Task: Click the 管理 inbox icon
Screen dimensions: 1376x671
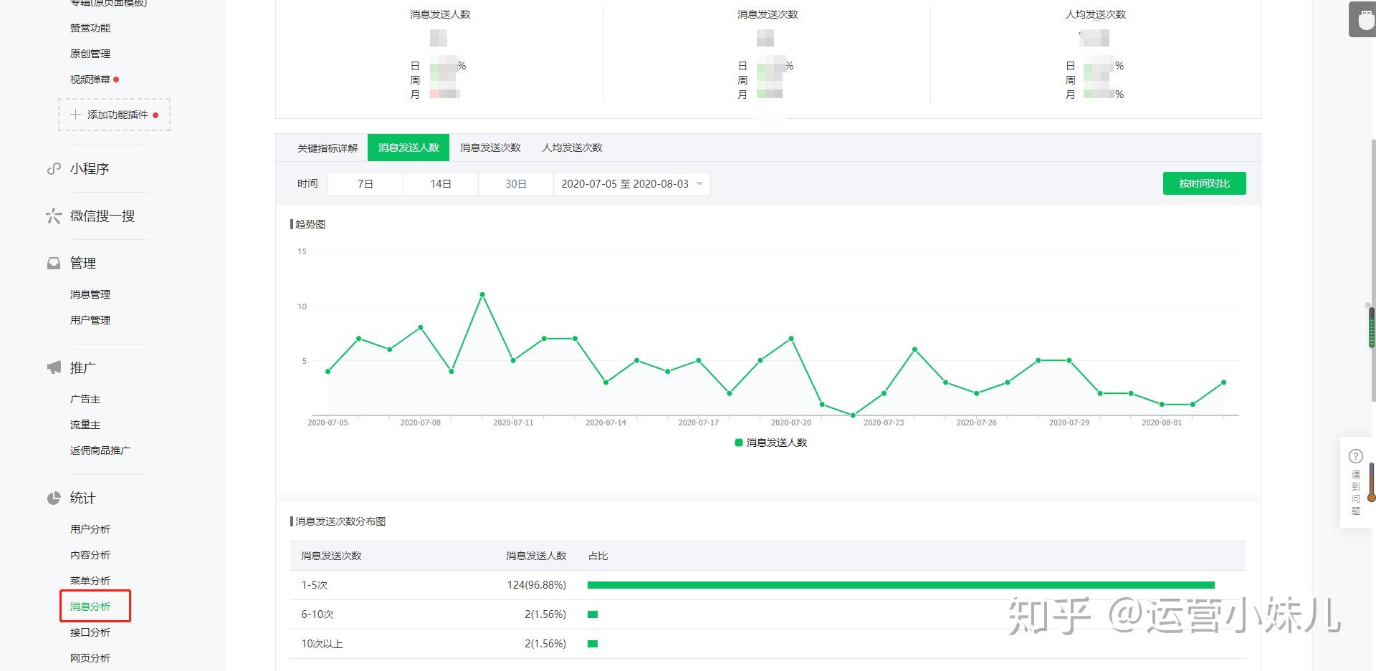Action: click(x=54, y=264)
